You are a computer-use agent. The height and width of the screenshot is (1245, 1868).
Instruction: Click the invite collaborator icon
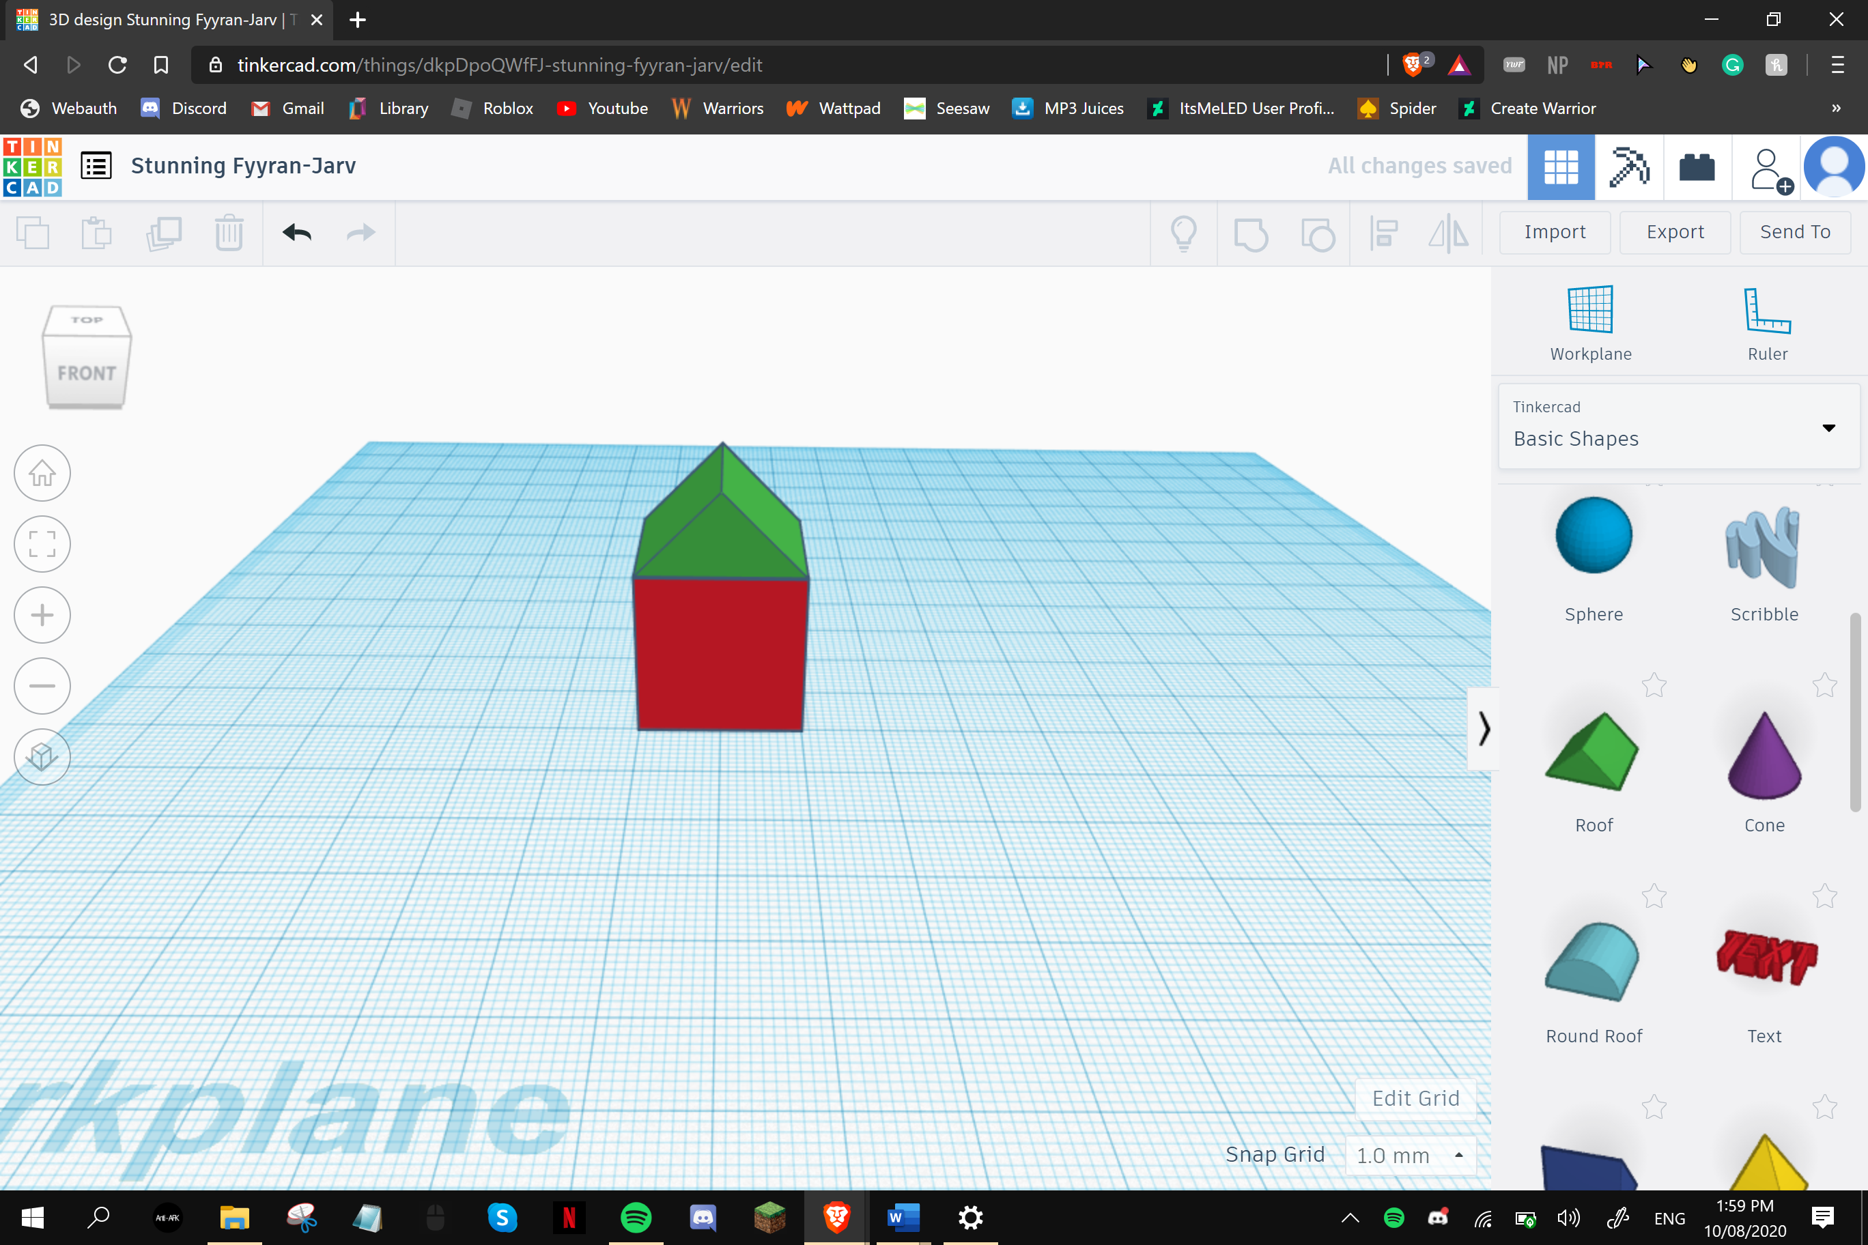(1771, 170)
